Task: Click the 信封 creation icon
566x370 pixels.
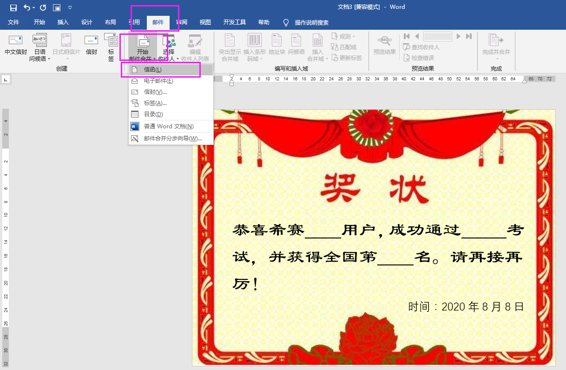Action: (x=91, y=44)
